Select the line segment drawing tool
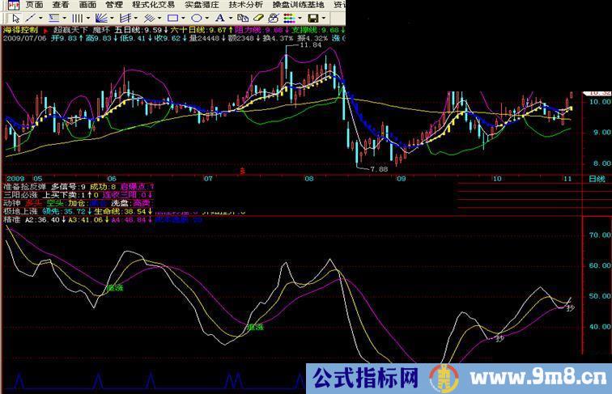The height and width of the screenshot is (394, 612). coord(31,17)
